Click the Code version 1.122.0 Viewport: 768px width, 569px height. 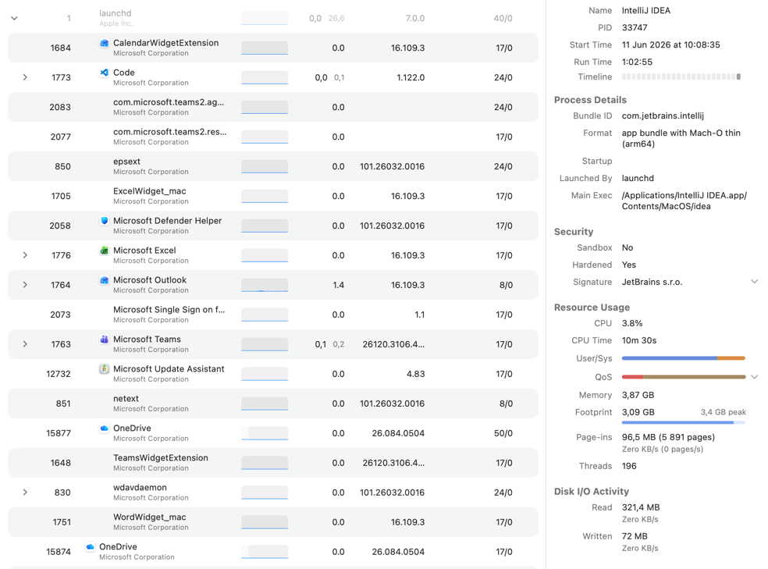[x=411, y=77]
